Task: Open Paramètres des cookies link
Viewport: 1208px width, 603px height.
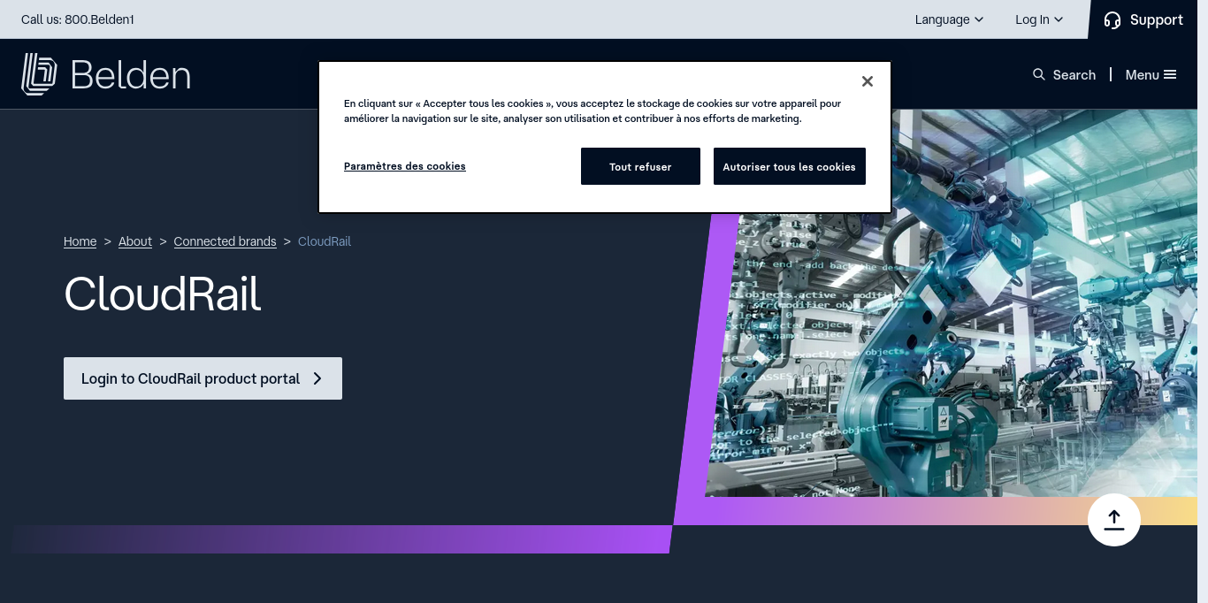Action: coord(405,166)
